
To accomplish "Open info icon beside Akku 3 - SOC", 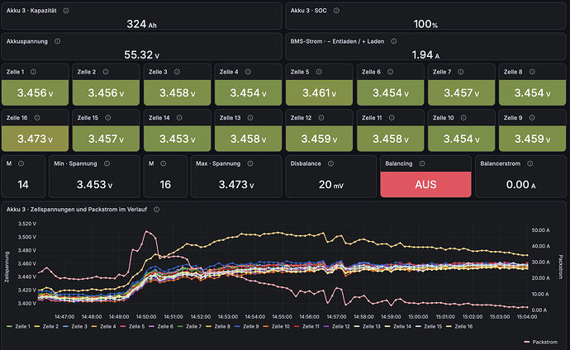I will pos(336,11).
